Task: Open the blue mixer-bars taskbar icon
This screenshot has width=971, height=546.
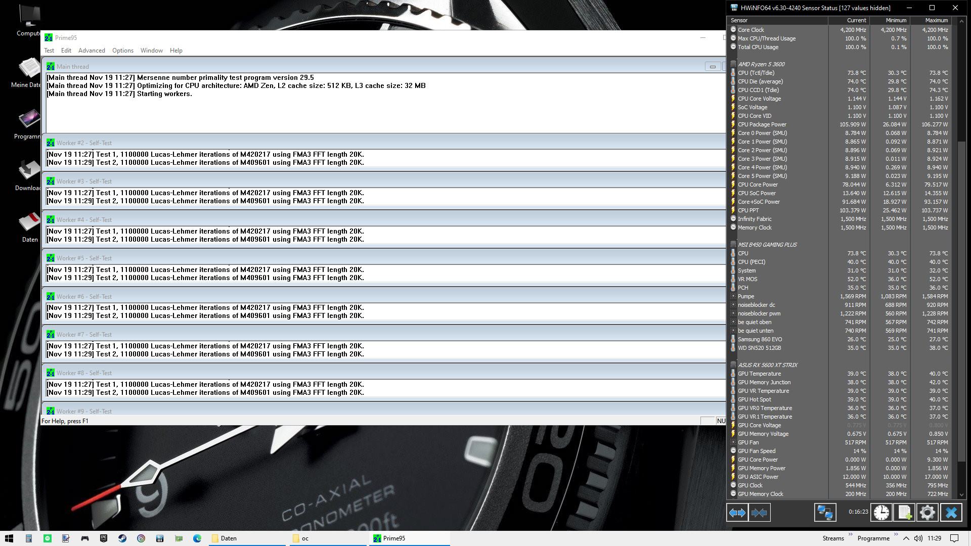Action: tap(159, 538)
